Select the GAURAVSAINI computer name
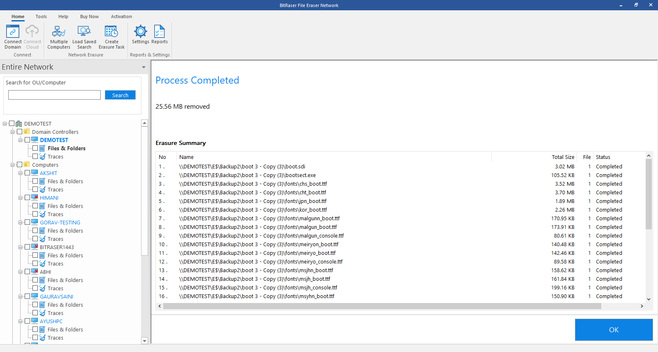The width and height of the screenshot is (658, 352). (56, 296)
